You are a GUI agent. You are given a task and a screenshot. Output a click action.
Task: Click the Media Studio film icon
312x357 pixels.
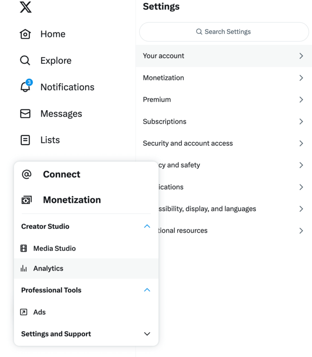tap(24, 248)
